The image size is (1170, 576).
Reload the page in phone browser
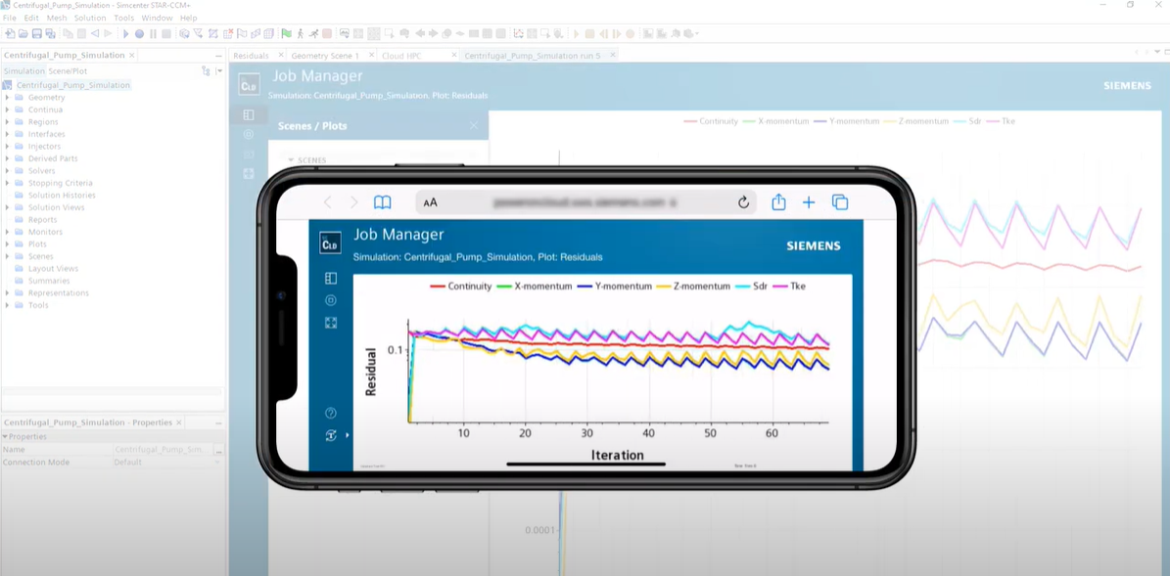coord(743,202)
